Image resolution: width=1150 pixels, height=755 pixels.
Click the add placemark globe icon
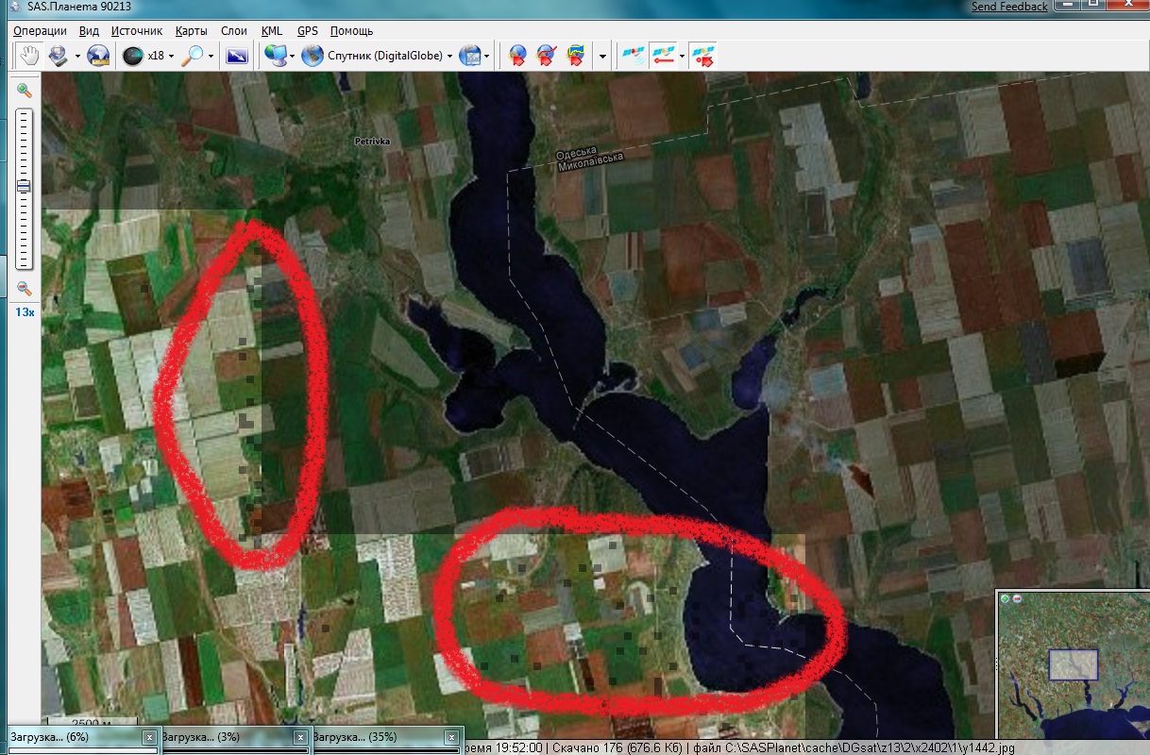click(x=517, y=56)
